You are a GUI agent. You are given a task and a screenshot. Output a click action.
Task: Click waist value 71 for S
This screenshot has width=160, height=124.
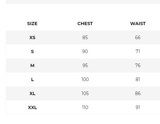click(138, 52)
